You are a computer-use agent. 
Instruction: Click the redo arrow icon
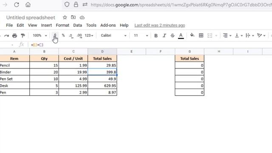(x=7, y=36)
